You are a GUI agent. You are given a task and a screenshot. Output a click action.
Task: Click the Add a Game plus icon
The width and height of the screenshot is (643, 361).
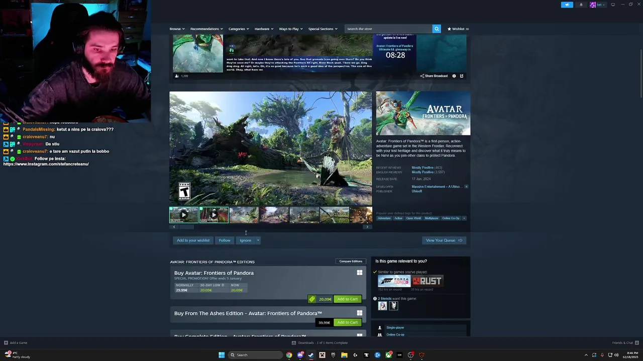click(x=6, y=343)
